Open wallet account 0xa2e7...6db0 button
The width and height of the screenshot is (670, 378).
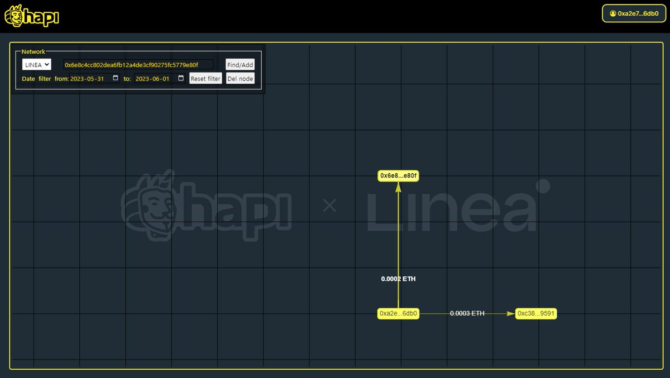point(633,13)
